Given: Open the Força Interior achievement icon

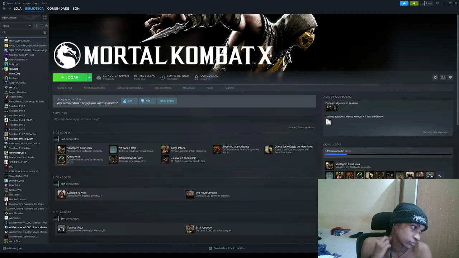Looking at the screenshot, I should click(165, 149).
